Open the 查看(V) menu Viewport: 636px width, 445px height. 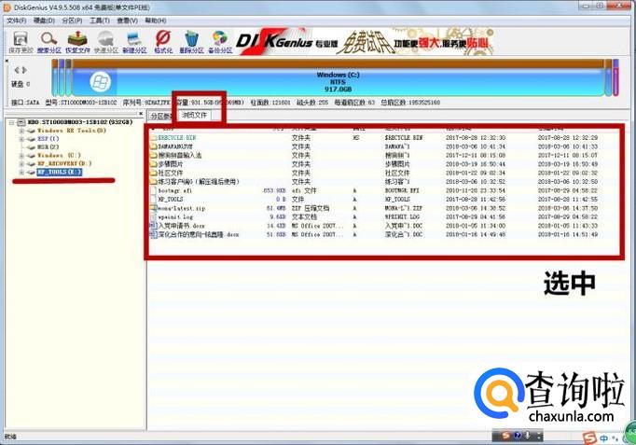click(x=128, y=21)
